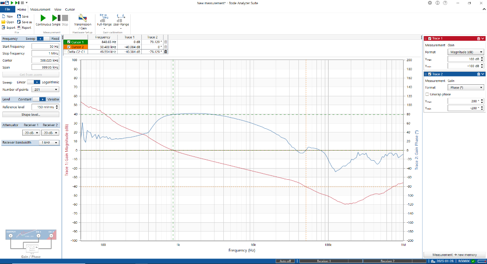Open the Cursor ribbon tab
The width and height of the screenshot is (487, 264).
(70, 9)
